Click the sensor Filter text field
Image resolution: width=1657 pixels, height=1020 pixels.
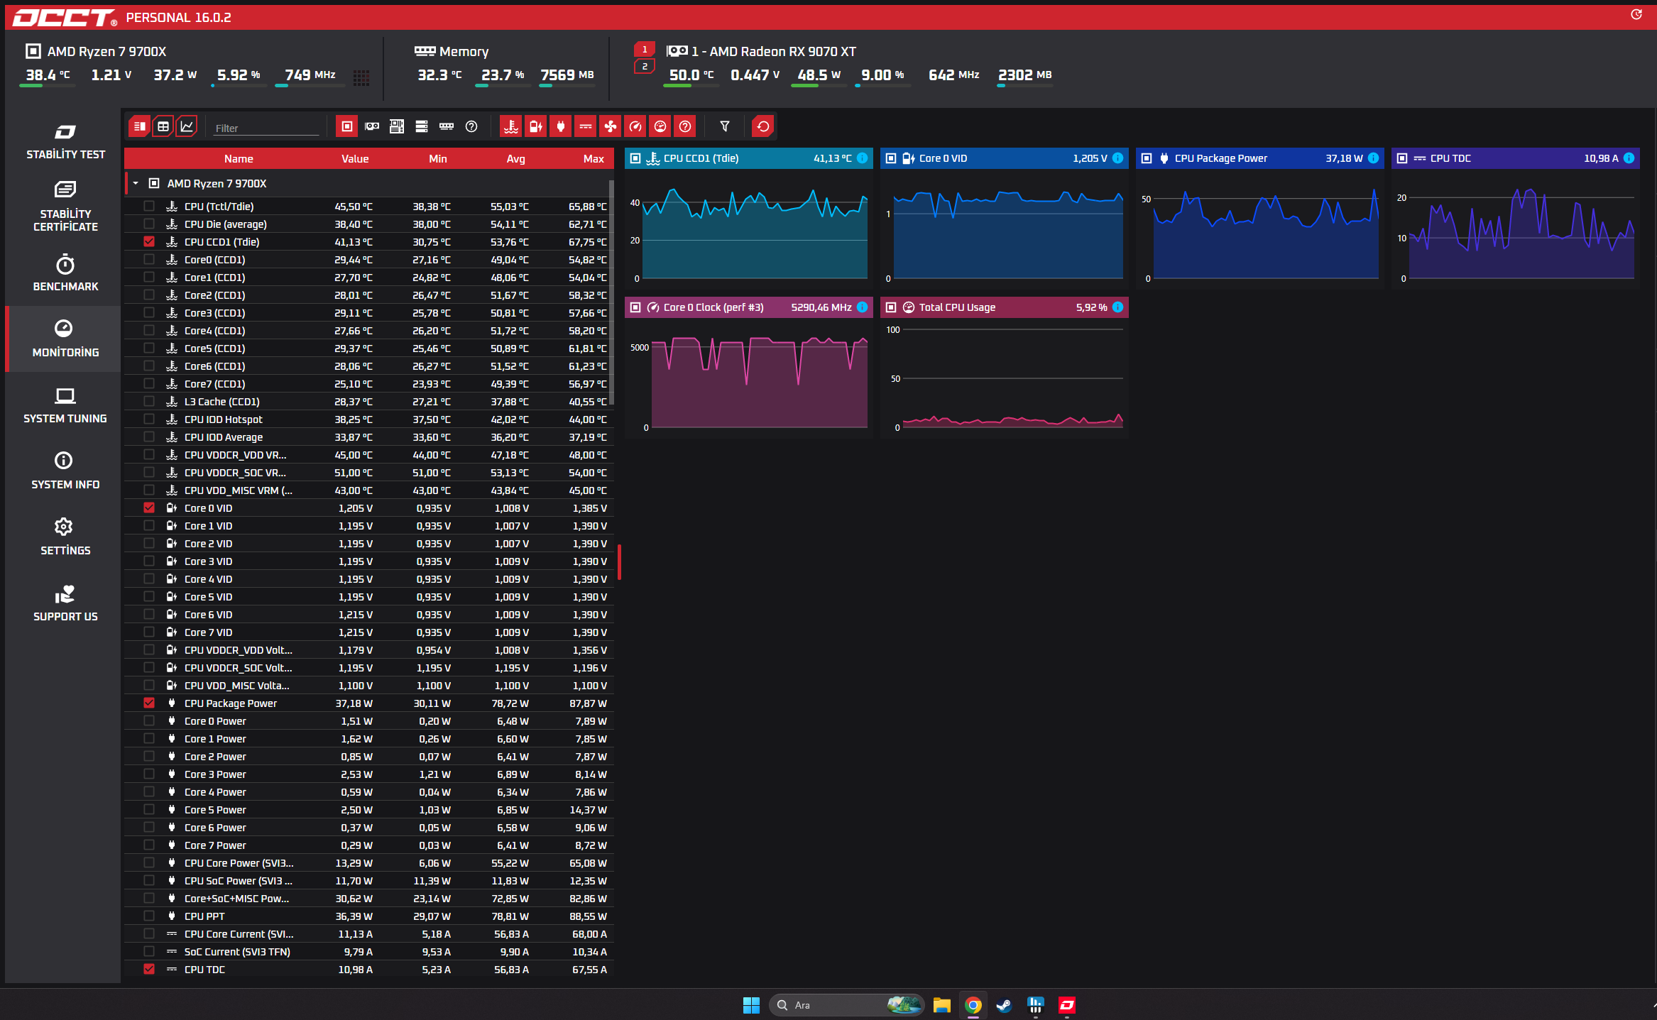click(266, 128)
